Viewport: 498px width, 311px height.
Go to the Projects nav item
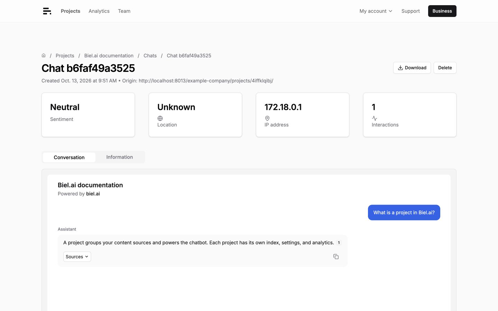(71, 11)
